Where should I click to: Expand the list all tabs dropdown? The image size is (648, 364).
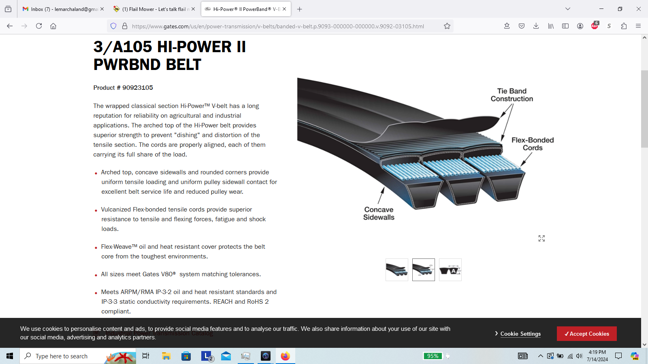click(x=567, y=9)
